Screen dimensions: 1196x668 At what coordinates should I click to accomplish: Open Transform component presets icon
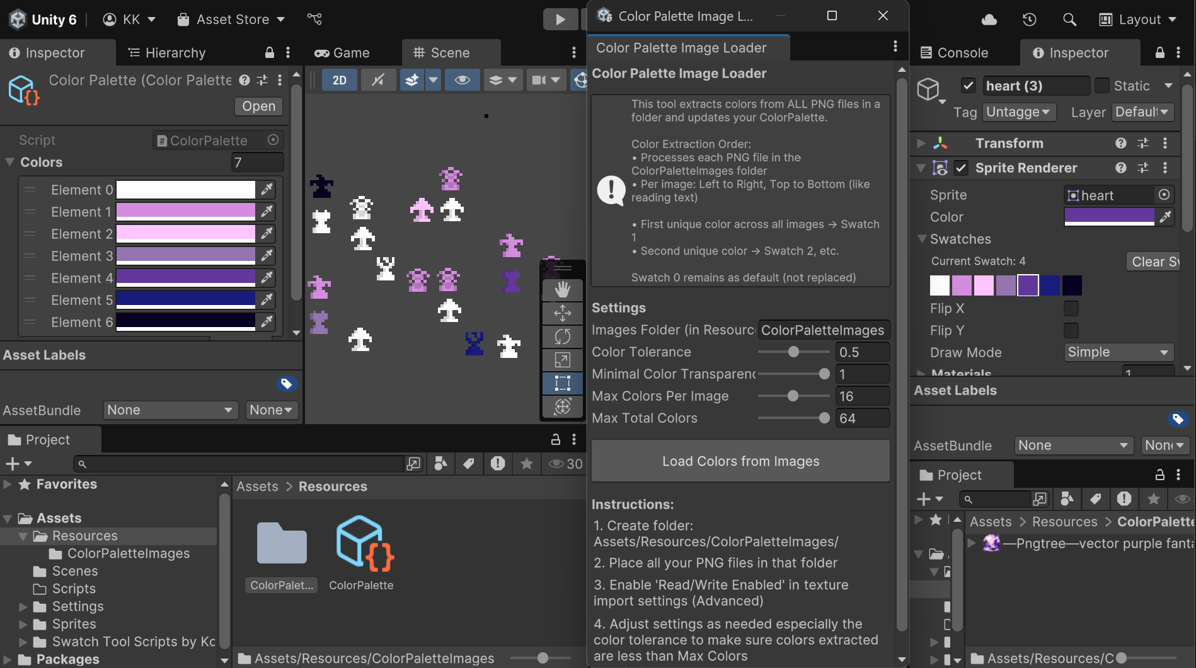(x=1143, y=143)
